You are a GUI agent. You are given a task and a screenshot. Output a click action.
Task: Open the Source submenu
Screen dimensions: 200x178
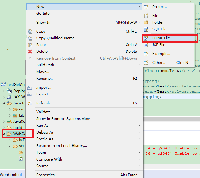pos(84,166)
